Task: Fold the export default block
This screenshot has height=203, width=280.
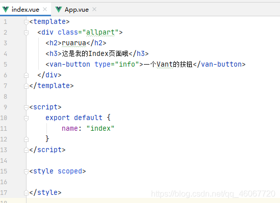Action: click(26, 118)
